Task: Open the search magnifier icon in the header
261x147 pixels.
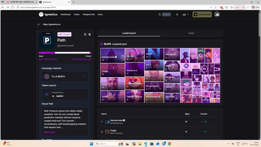Action: click(159, 15)
